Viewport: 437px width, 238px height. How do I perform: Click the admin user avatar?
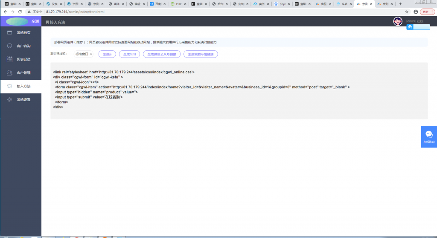click(x=397, y=21)
